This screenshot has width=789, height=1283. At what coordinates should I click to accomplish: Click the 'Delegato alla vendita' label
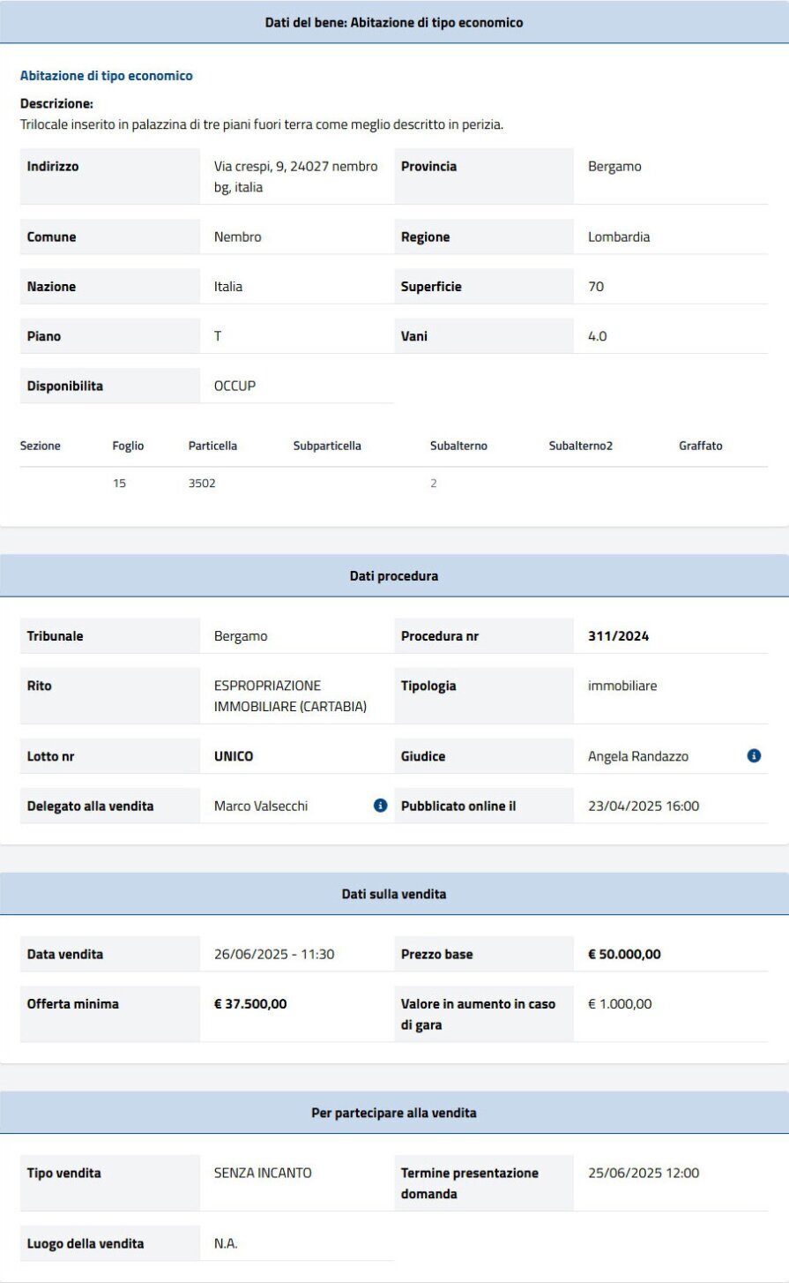click(x=91, y=806)
